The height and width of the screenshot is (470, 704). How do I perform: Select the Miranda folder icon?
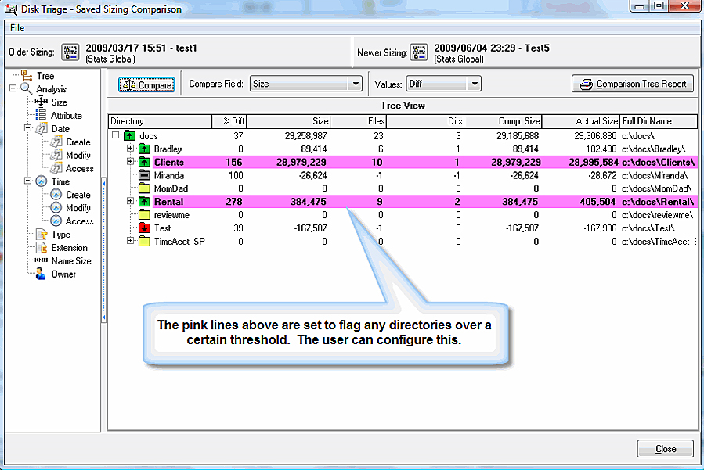pyautogui.click(x=144, y=175)
